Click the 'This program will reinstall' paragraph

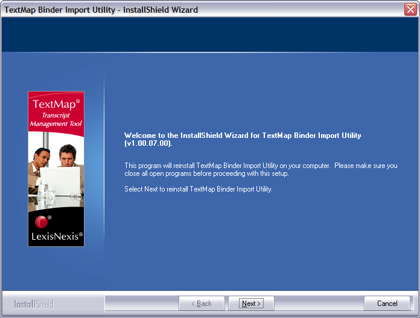(261, 169)
